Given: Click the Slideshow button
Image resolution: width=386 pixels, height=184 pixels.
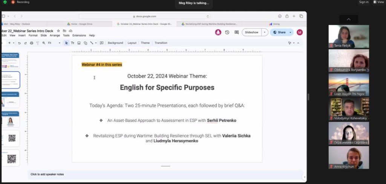Looking at the screenshot, I should click(251, 32).
